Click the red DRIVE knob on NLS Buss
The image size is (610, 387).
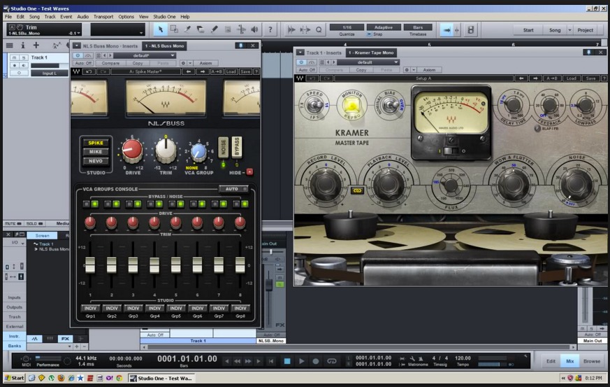pos(132,150)
